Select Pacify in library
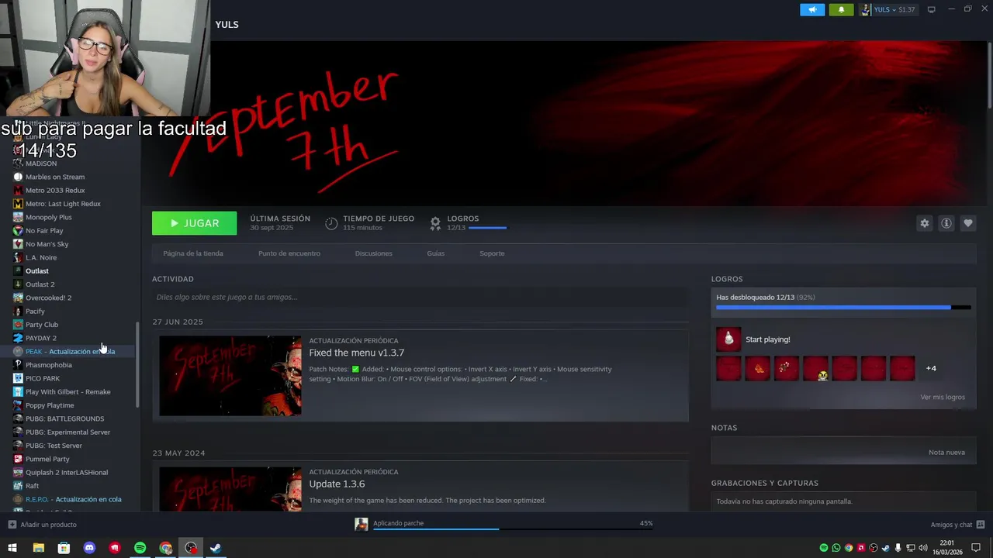The image size is (993, 558). point(35,311)
